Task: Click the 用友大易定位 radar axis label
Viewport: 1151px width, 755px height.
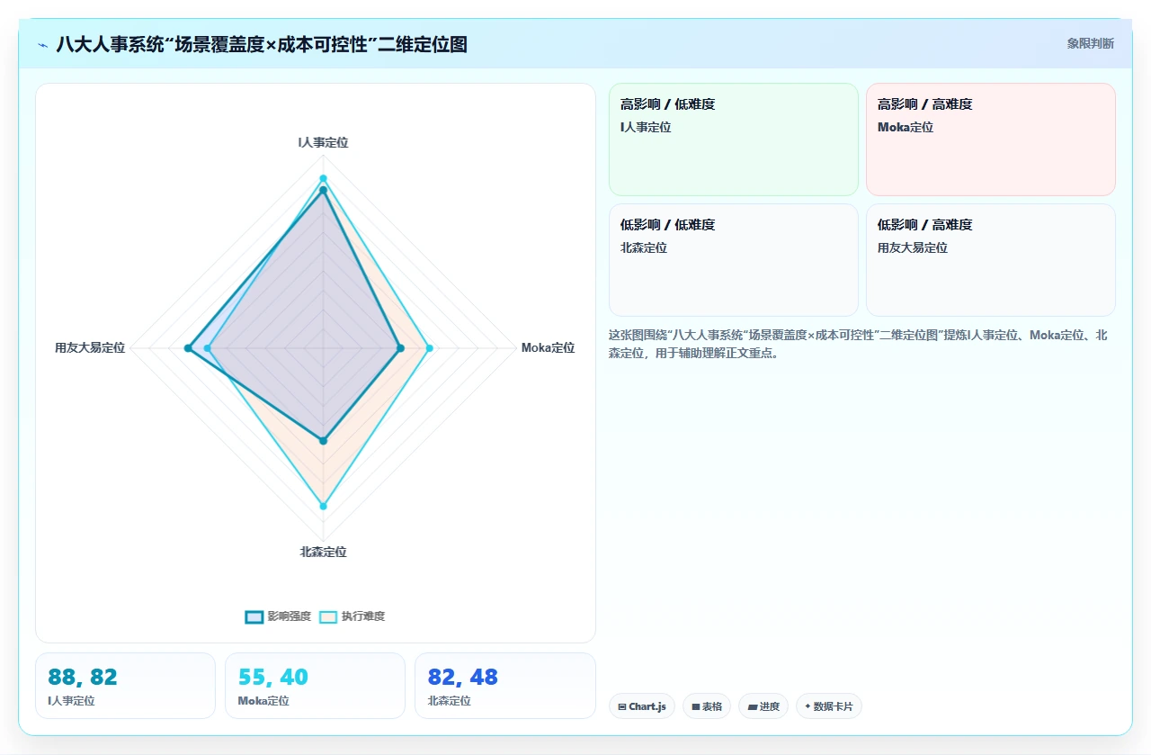Action: tap(90, 347)
